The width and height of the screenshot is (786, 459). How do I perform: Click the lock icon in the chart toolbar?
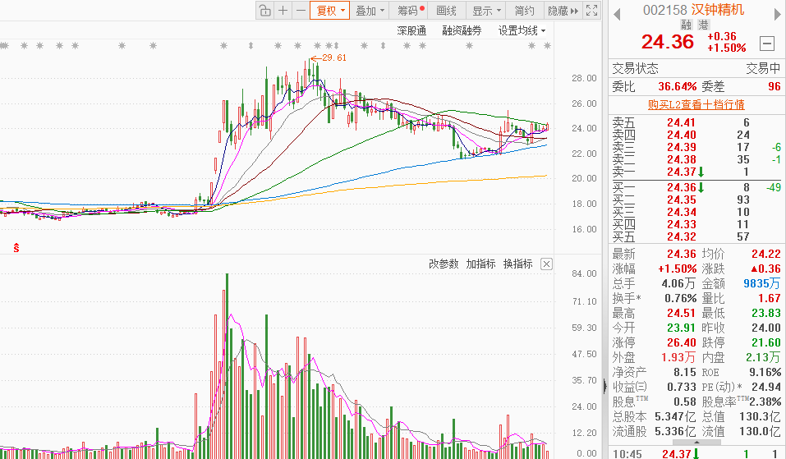(265, 11)
